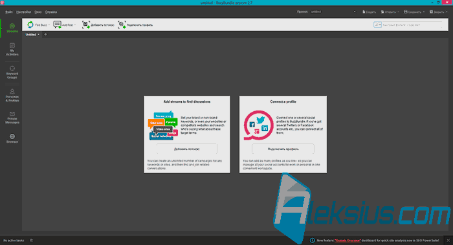The image size is (453, 245).
Task: Click the task list icon in status bar
Action: click(32, 240)
